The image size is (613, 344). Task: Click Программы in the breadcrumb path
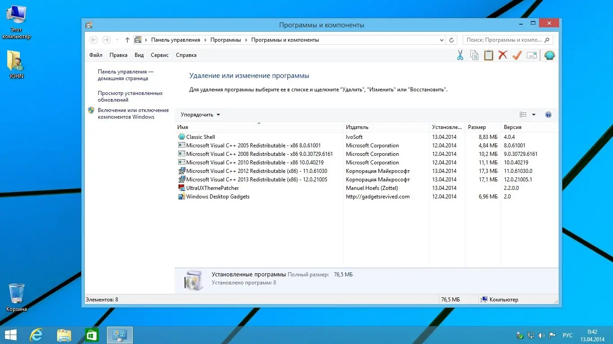click(x=226, y=40)
